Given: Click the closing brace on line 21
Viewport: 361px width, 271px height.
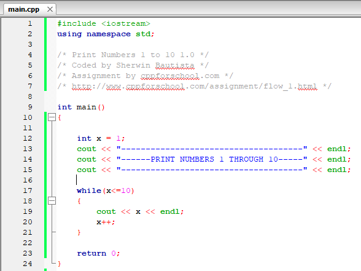Looking at the screenshot, I should tap(79, 232).
